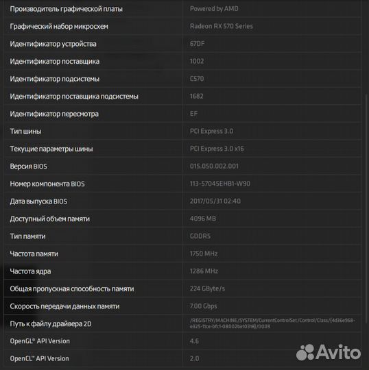The height and width of the screenshot is (370, 369).
Task: Click the vertical scrollbar on right edge
Action: [366, 209]
